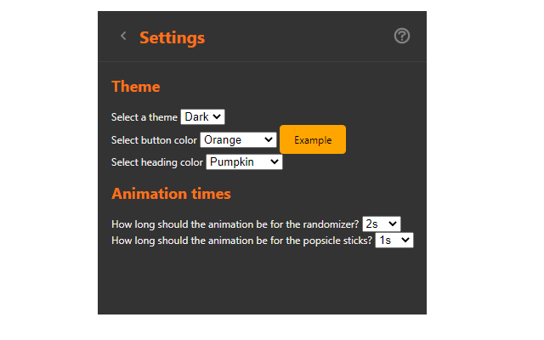
Task: Click empty header space between Settings and help
Action: point(297,37)
